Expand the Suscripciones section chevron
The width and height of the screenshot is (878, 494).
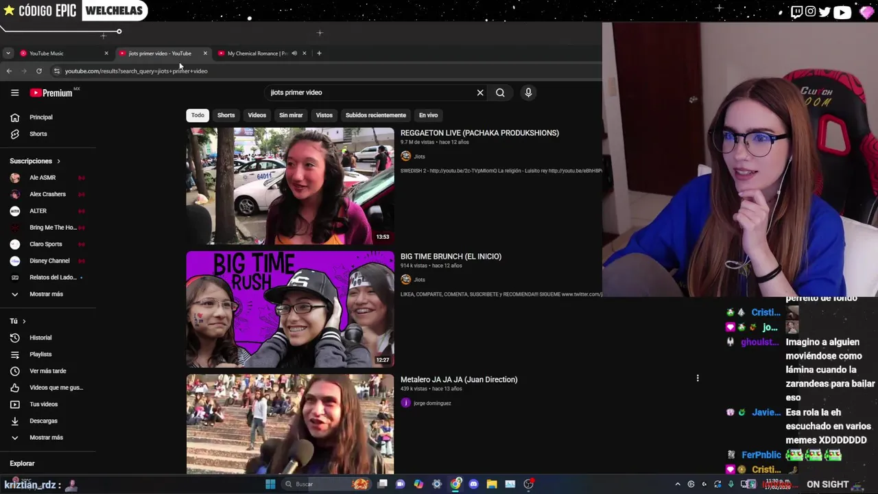(x=58, y=161)
